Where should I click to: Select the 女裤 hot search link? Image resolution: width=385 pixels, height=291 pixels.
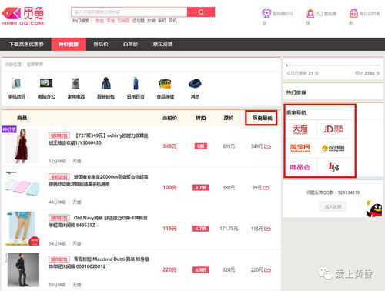[151, 21]
